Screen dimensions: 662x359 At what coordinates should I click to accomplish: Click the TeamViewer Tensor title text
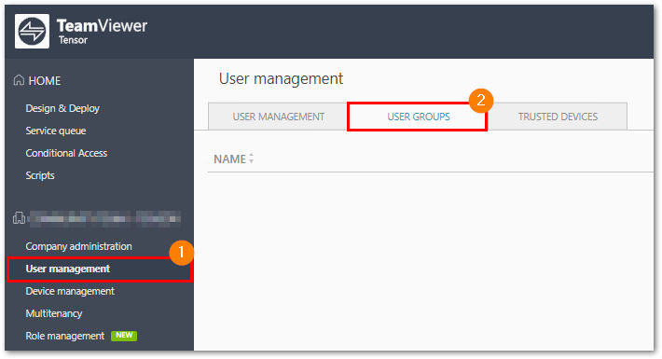coord(102,32)
